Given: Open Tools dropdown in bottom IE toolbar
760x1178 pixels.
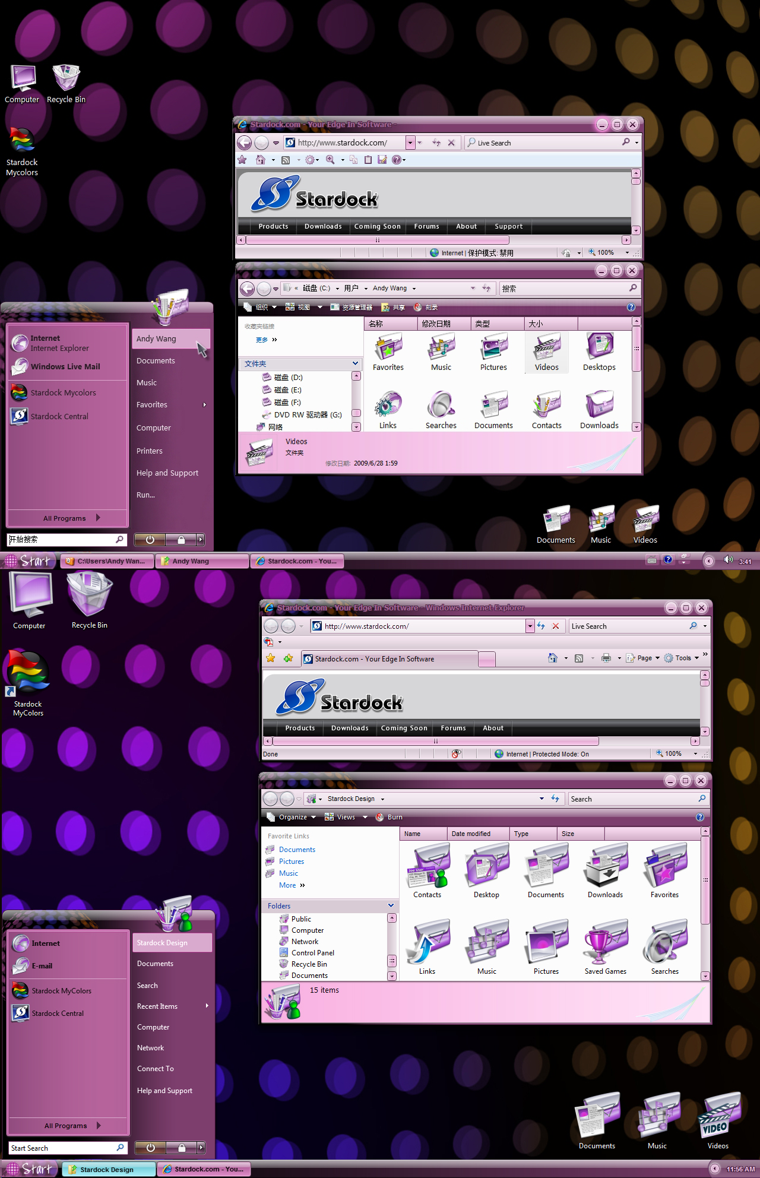Looking at the screenshot, I should point(682,658).
